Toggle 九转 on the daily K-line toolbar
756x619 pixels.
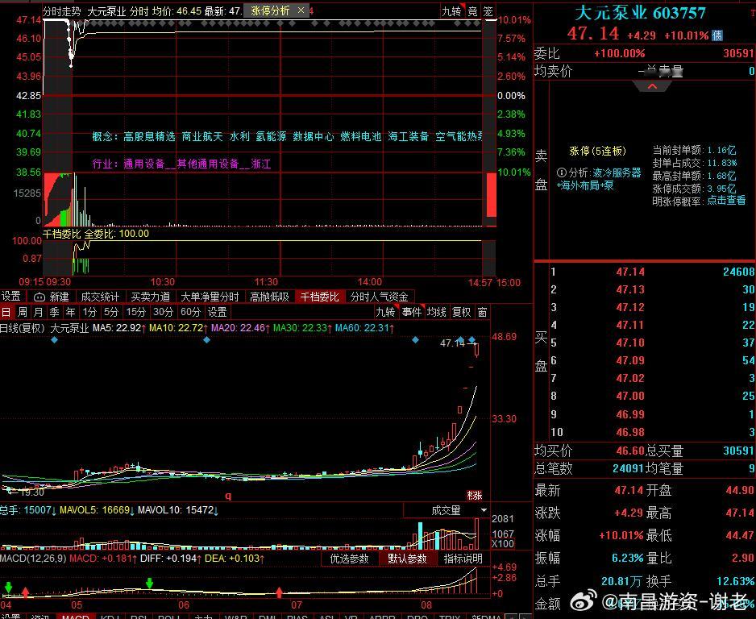coord(386,313)
